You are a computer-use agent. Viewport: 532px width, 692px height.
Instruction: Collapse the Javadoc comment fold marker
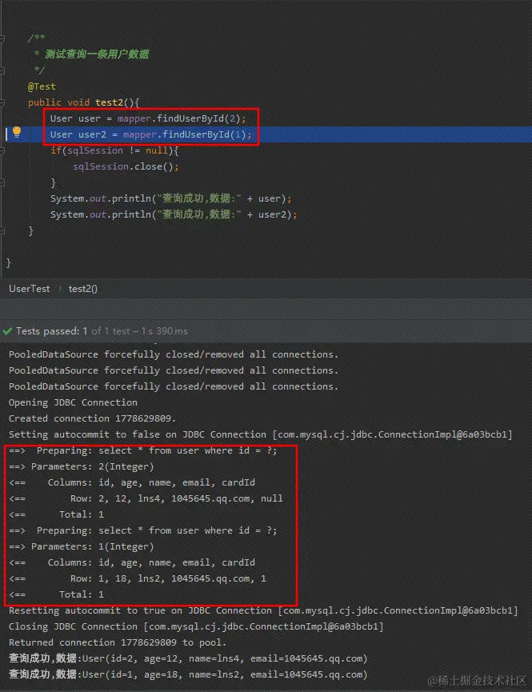[2, 38]
